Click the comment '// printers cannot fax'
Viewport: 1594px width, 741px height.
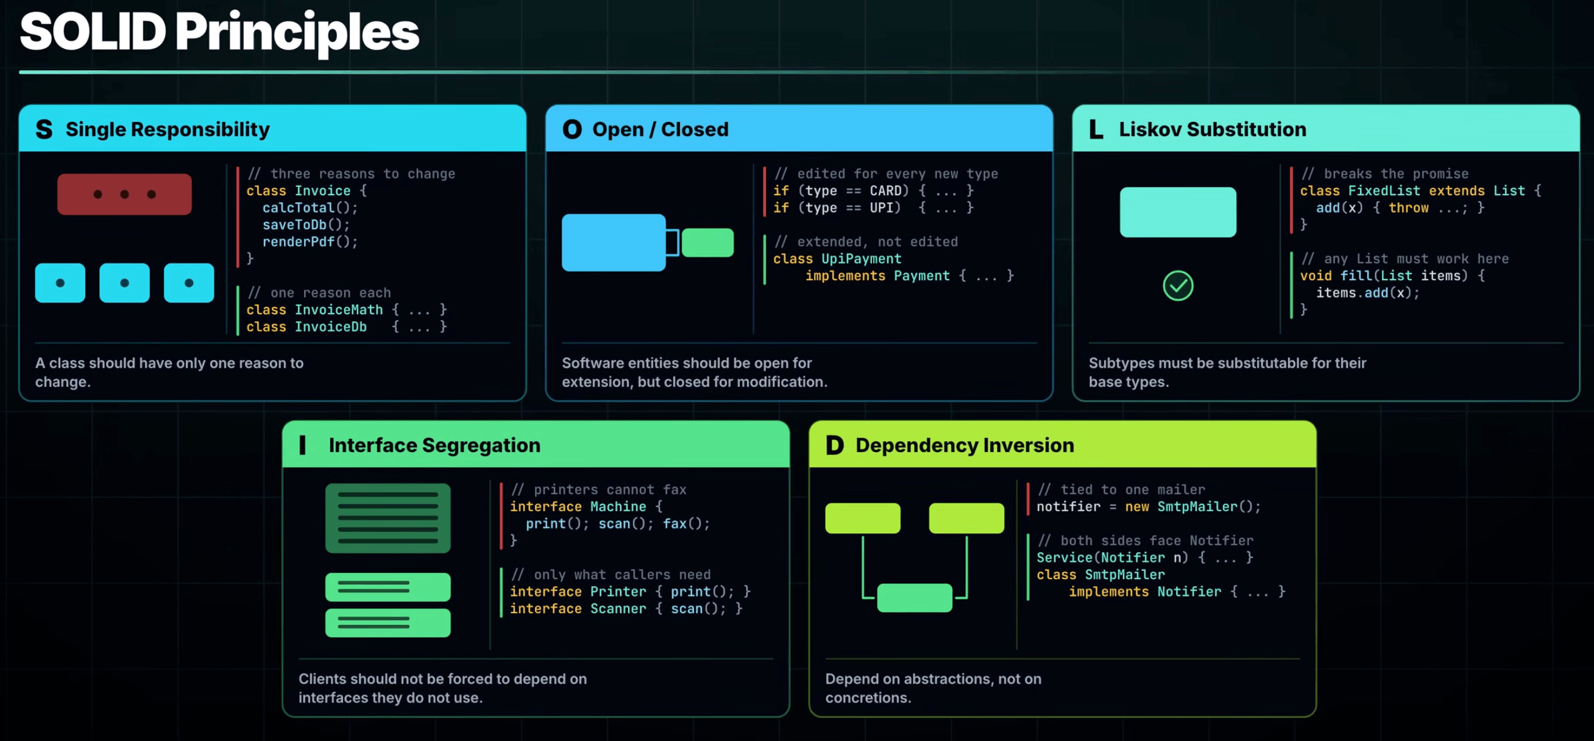(598, 490)
